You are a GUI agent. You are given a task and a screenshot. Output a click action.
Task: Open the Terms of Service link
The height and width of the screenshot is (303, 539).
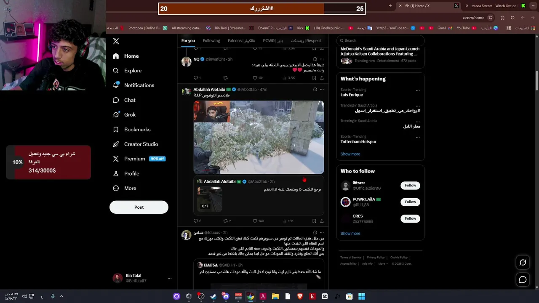click(x=351, y=258)
